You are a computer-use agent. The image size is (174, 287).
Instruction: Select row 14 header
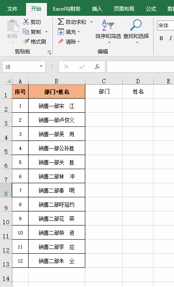tap(6, 275)
